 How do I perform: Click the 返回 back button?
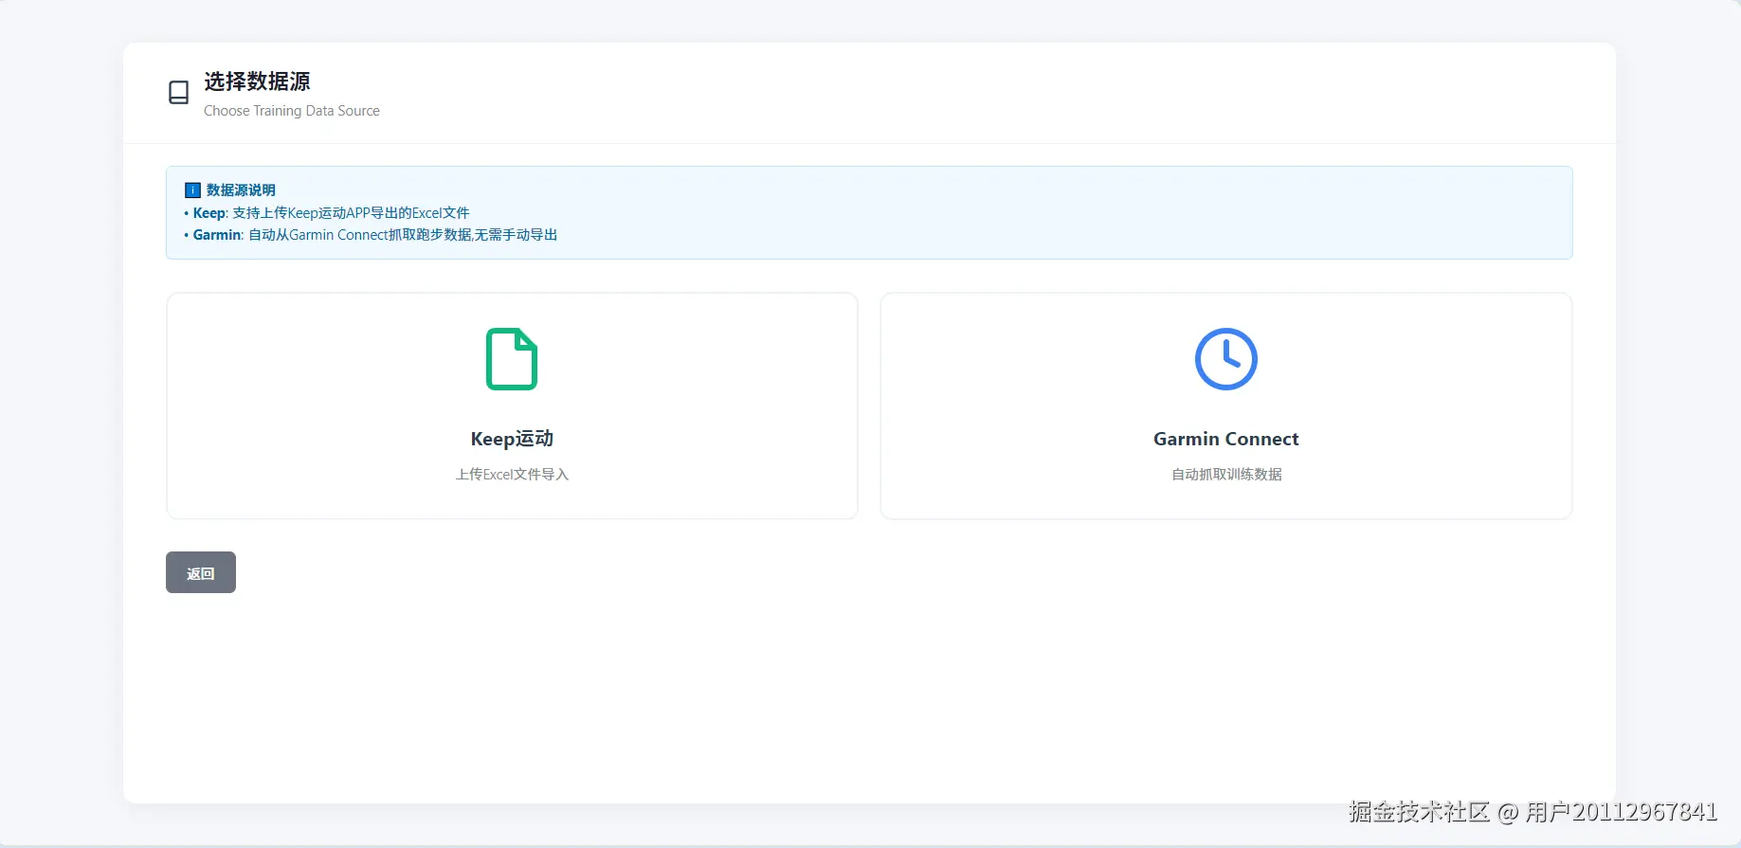[201, 572]
